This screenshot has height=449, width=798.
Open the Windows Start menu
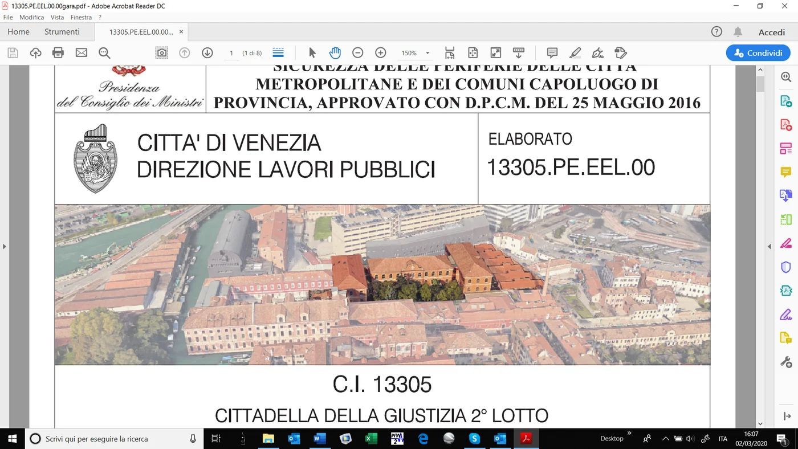pos(13,439)
